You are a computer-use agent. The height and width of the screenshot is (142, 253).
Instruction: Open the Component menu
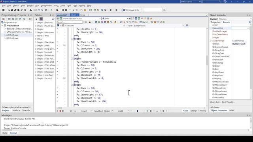point(46,6)
